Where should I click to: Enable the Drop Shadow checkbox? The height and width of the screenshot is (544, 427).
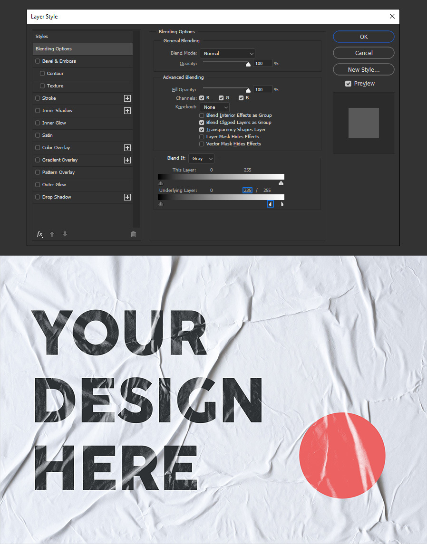pyautogui.click(x=38, y=197)
